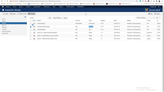The width and height of the screenshot is (164, 92).
Task: Open the Apps bookmarks shortcut
Action: tap(3, 4)
